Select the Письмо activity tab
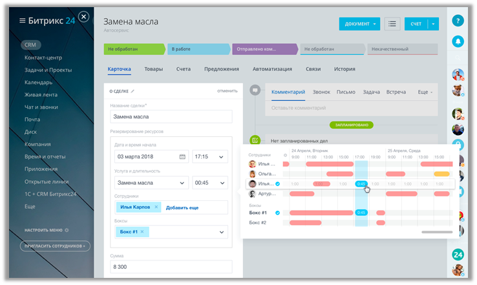 coord(346,92)
